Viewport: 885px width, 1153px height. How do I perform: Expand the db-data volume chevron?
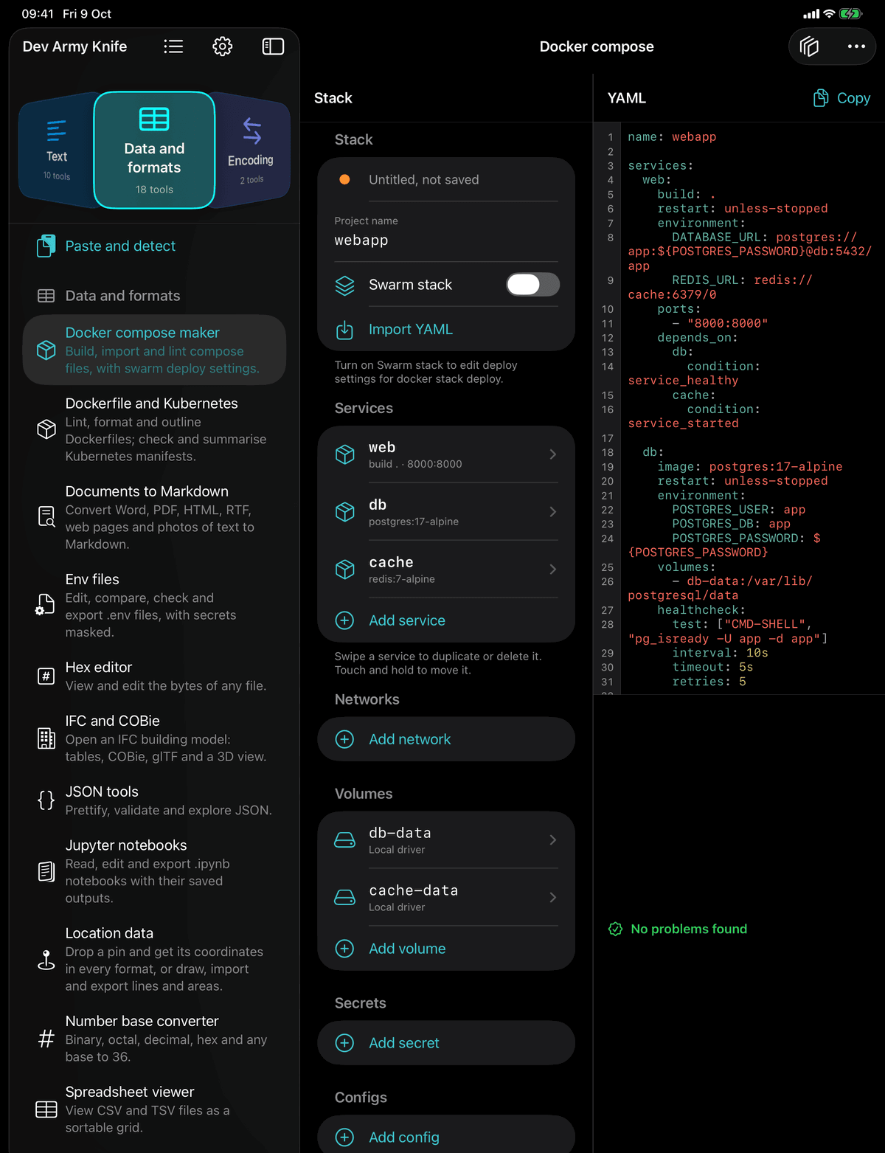click(553, 840)
